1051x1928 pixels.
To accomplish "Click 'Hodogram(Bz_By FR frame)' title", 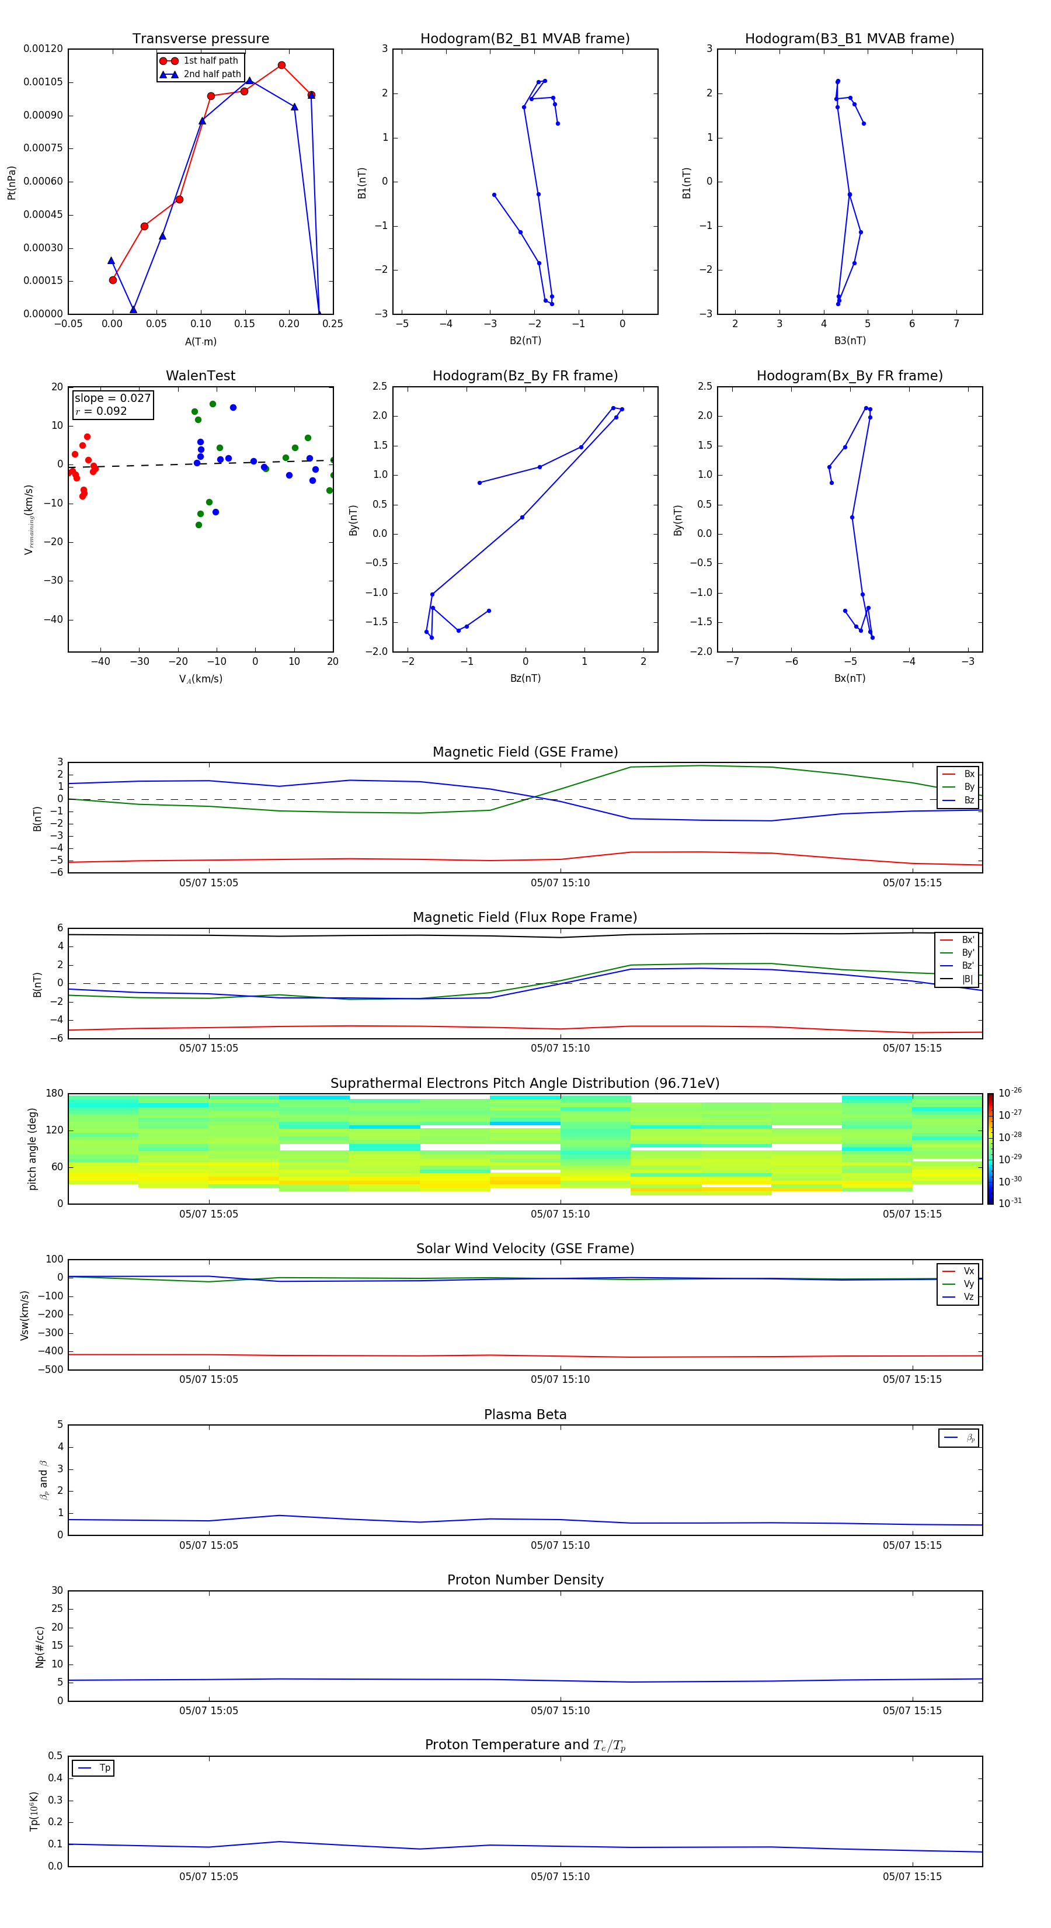I will [525, 376].
